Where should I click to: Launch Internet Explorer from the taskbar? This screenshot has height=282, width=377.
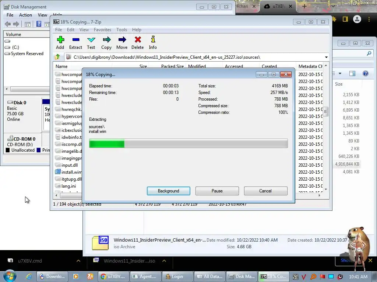point(29,276)
